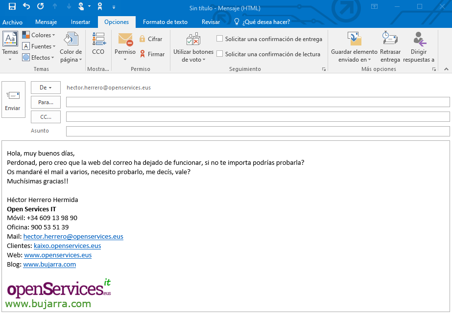The image size is (452, 314).
Task: Open Seguimiento dialog launcher
Action: (324, 69)
